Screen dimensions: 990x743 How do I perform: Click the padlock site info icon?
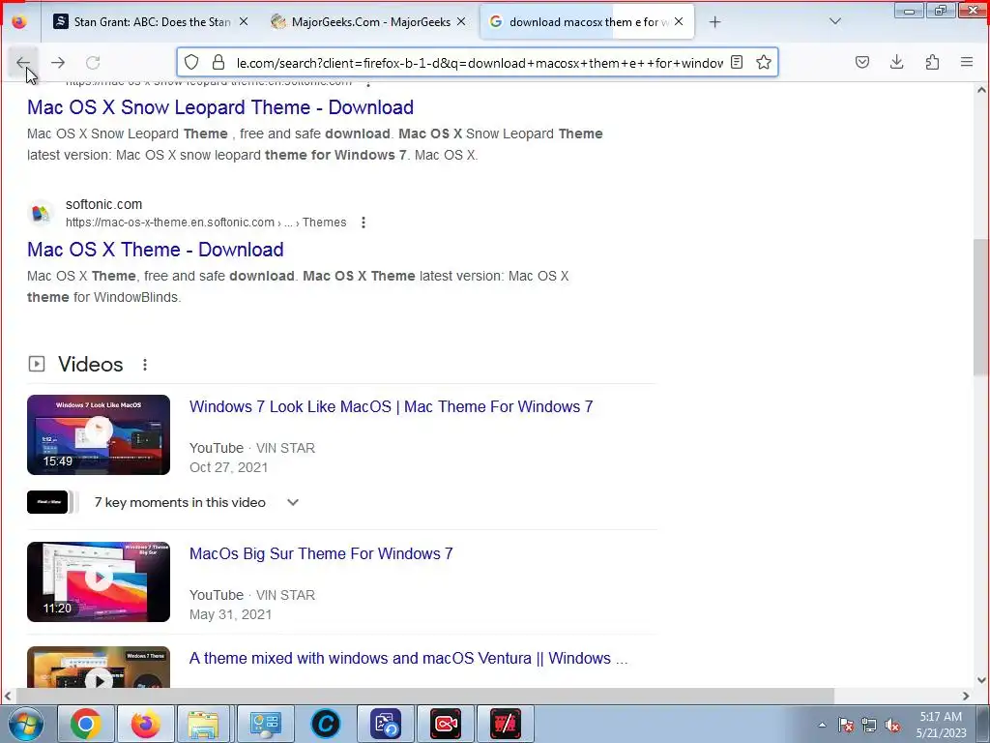pos(218,62)
